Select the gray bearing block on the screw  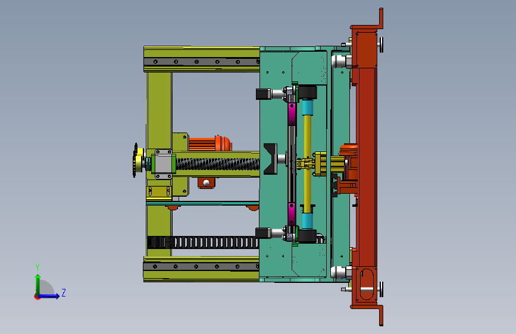163,163
